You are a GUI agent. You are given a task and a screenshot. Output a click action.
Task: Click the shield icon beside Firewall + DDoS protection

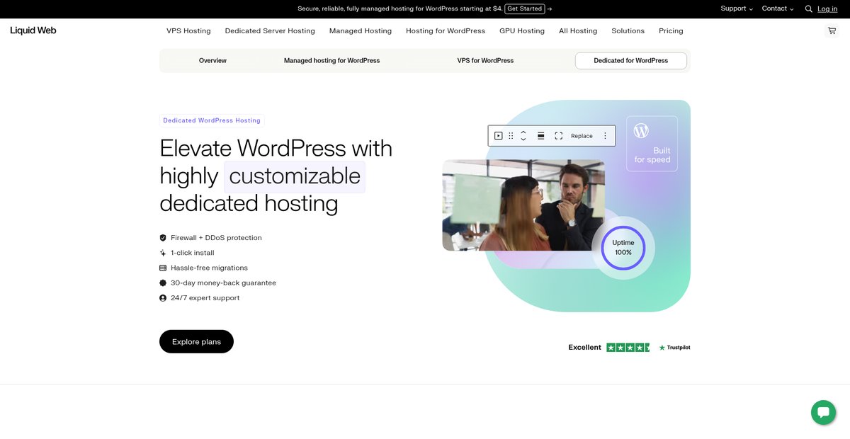coord(163,238)
